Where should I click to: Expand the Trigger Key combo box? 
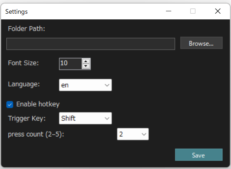(x=85, y=118)
